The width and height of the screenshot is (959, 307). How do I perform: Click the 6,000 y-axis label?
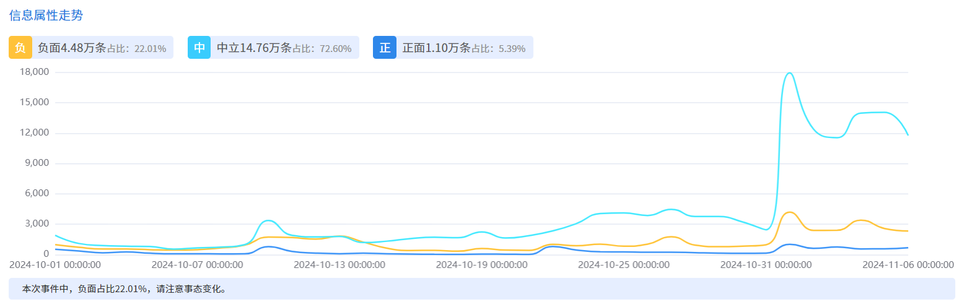coord(37,194)
